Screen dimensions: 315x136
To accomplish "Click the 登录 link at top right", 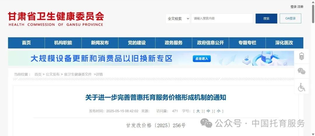I will pyautogui.click(x=293, y=7).
